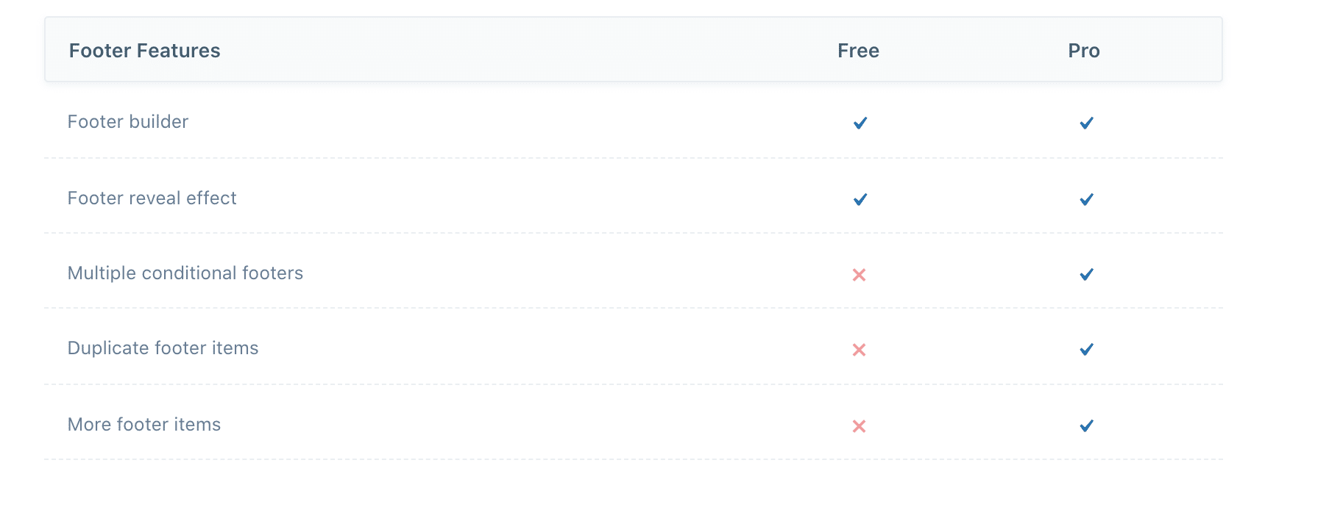Click the Free checkmark for Footer reveal effect
Image resolution: width=1329 pixels, height=510 pixels.
click(860, 199)
